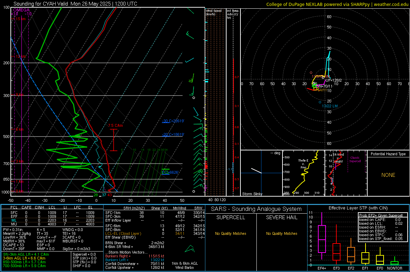Click the 12 km height marker
The height and width of the screenshot is (272, 410).
[x=21, y=57]
